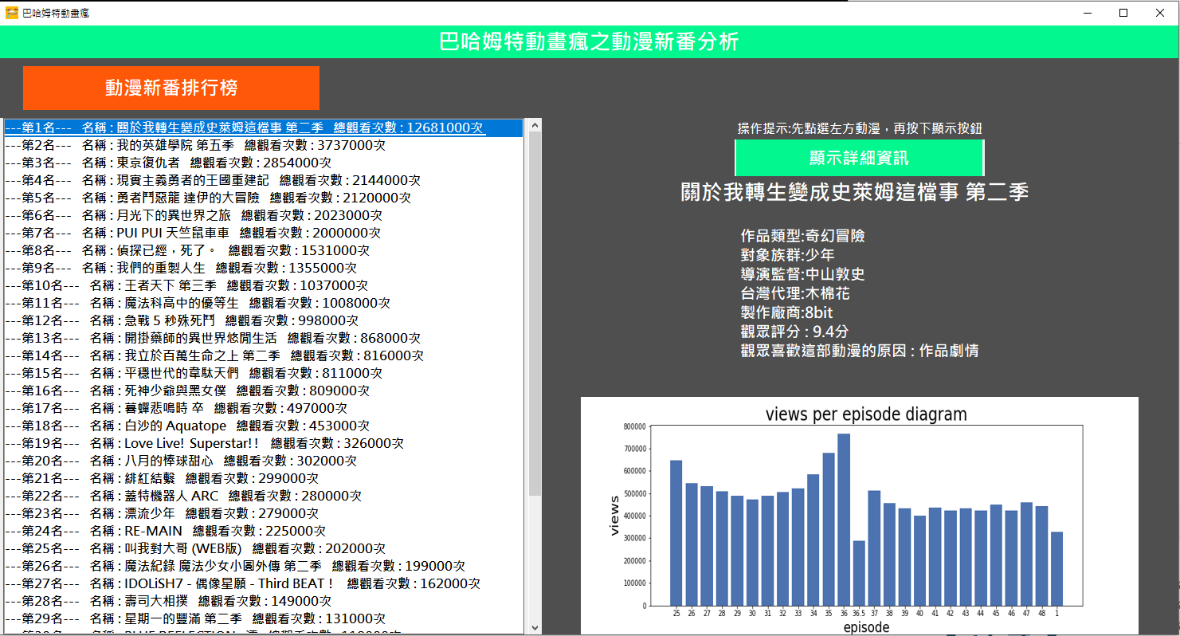Select 第1名 關於我轉生變成史萊姆這檔事 第二季

click(239, 127)
